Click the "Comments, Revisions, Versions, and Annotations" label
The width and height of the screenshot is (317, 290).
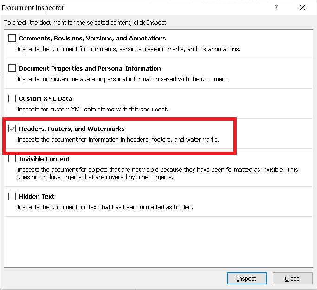(92, 38)
